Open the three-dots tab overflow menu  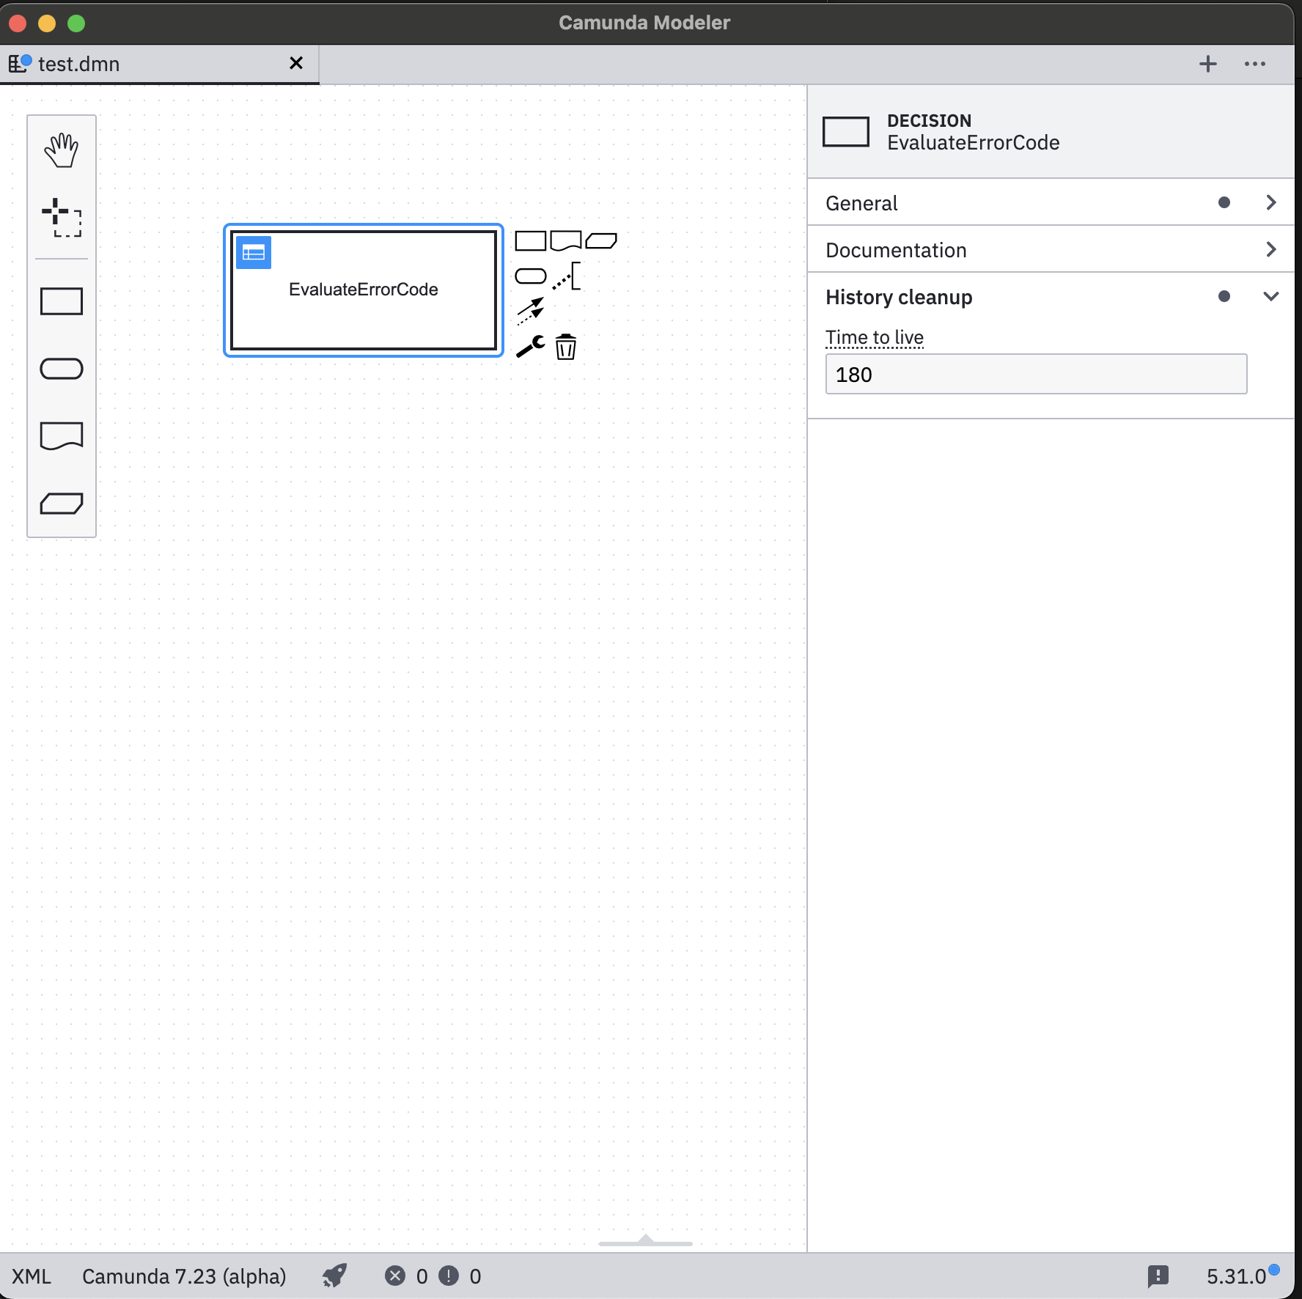1255,65
